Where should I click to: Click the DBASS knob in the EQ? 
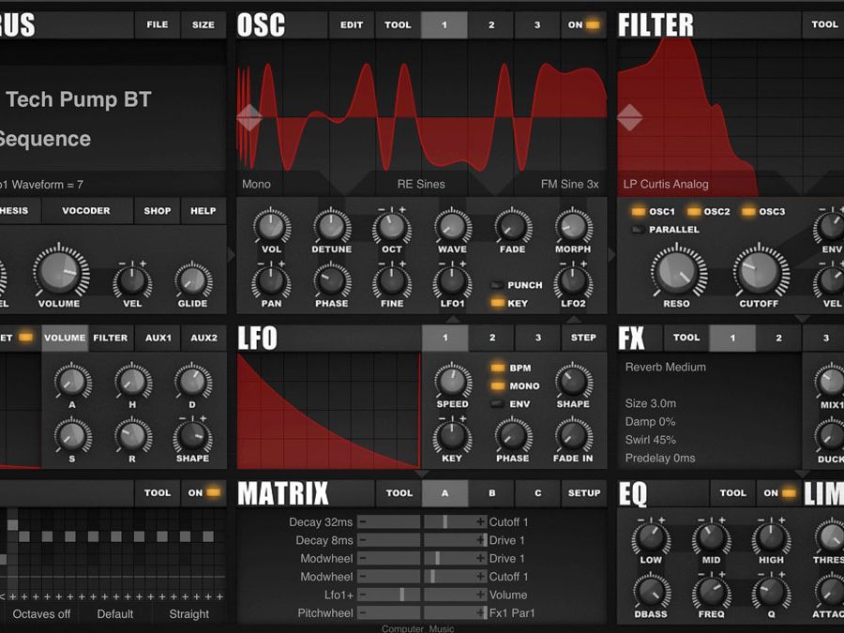click(x=651, y=591)
